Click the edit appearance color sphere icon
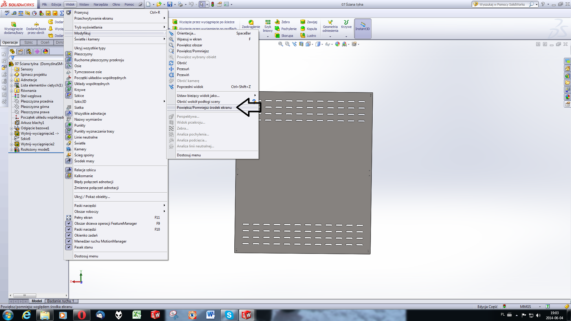The height and width of the screenshot is (321, 571). tap(338, 44)
